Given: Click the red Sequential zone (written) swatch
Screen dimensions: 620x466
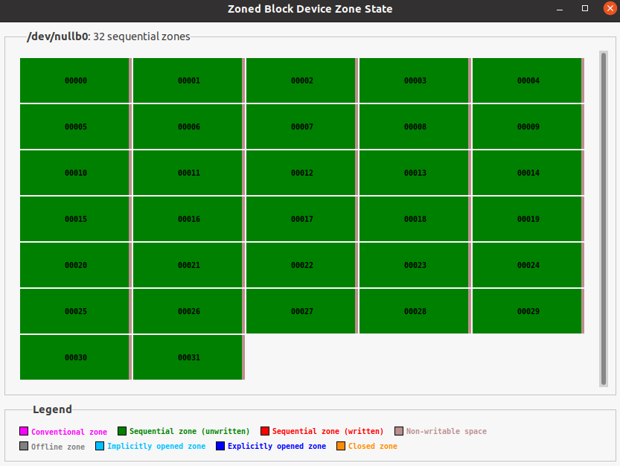Looking at the screenshot, I should pyautogui.click(x=265, y=431).
